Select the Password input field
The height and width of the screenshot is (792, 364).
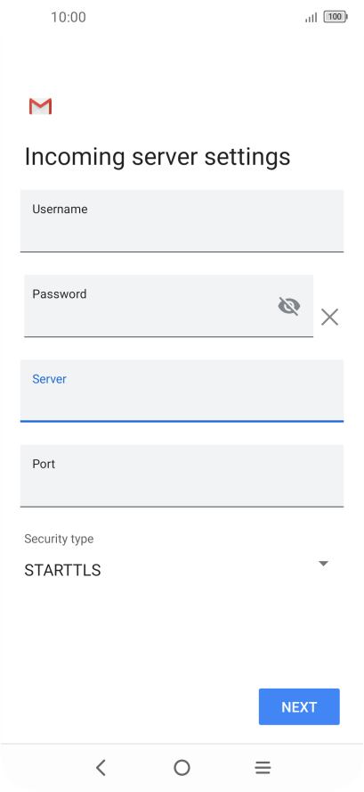click(x=168, y=306)
